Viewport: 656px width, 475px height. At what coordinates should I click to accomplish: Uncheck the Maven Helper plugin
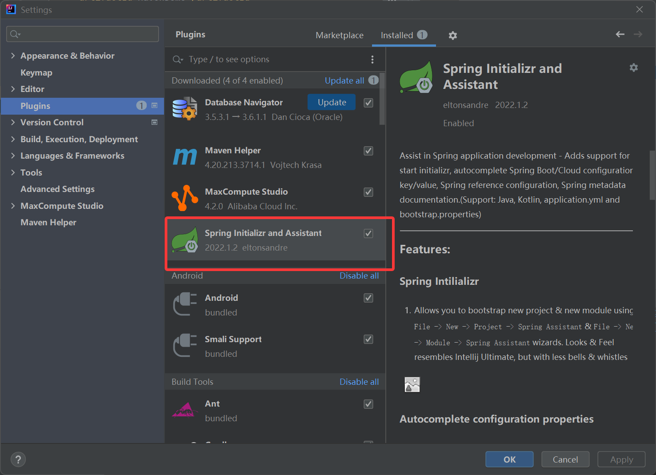pyautogui.click(x=368, y=151)
